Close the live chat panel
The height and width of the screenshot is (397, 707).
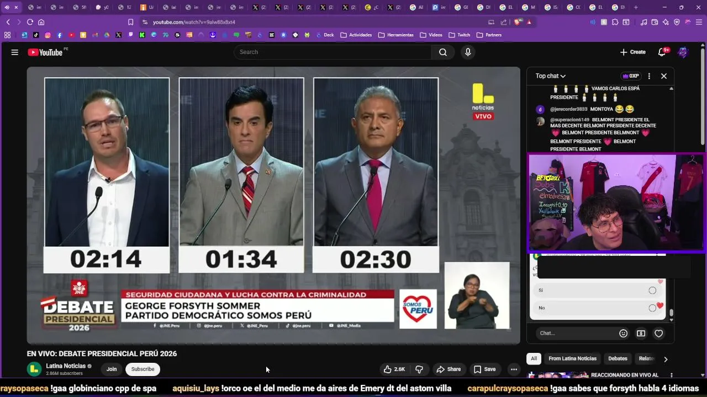click(664, 76)
